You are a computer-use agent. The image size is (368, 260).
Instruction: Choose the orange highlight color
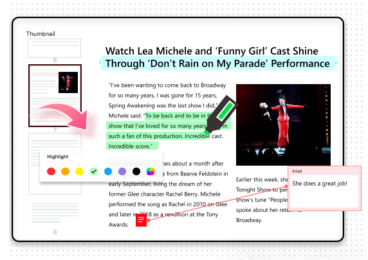pyautogui.click(x=65, y=171)
